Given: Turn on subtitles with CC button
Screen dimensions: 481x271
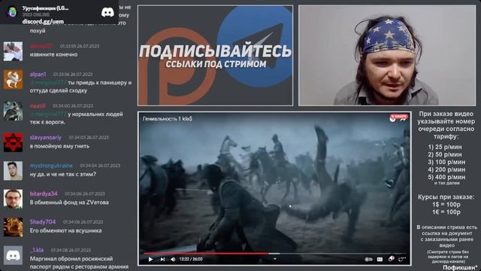Looking at the screenshot, I should [380, 259].
